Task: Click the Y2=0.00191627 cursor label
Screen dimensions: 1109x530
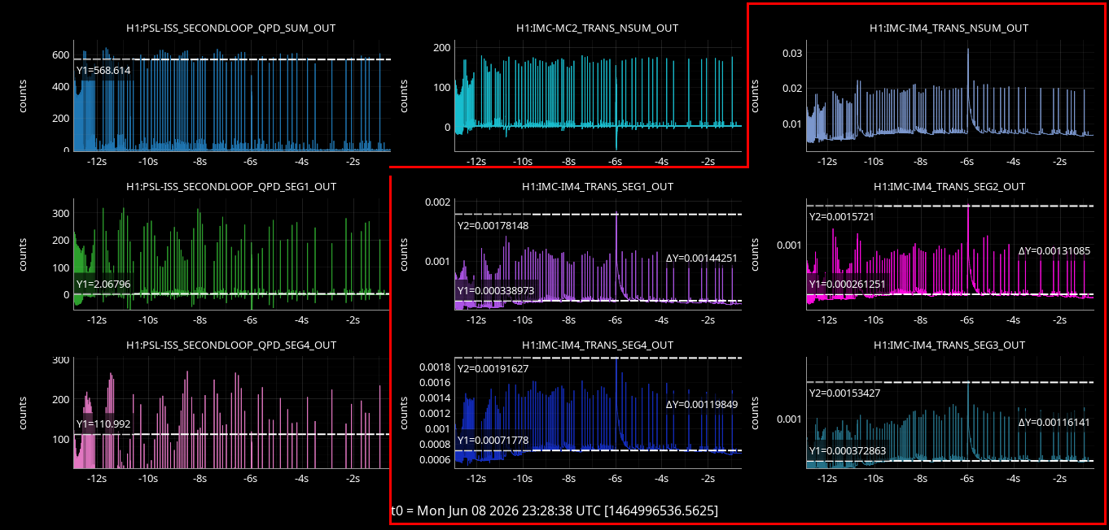Action: pos(493,369)
